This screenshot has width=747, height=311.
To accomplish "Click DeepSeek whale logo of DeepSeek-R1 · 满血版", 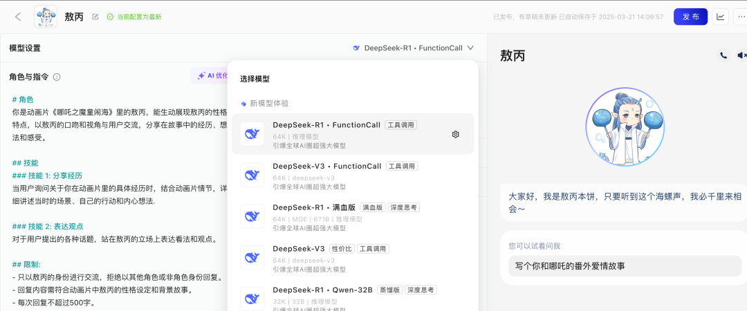I will click(252, 216).
